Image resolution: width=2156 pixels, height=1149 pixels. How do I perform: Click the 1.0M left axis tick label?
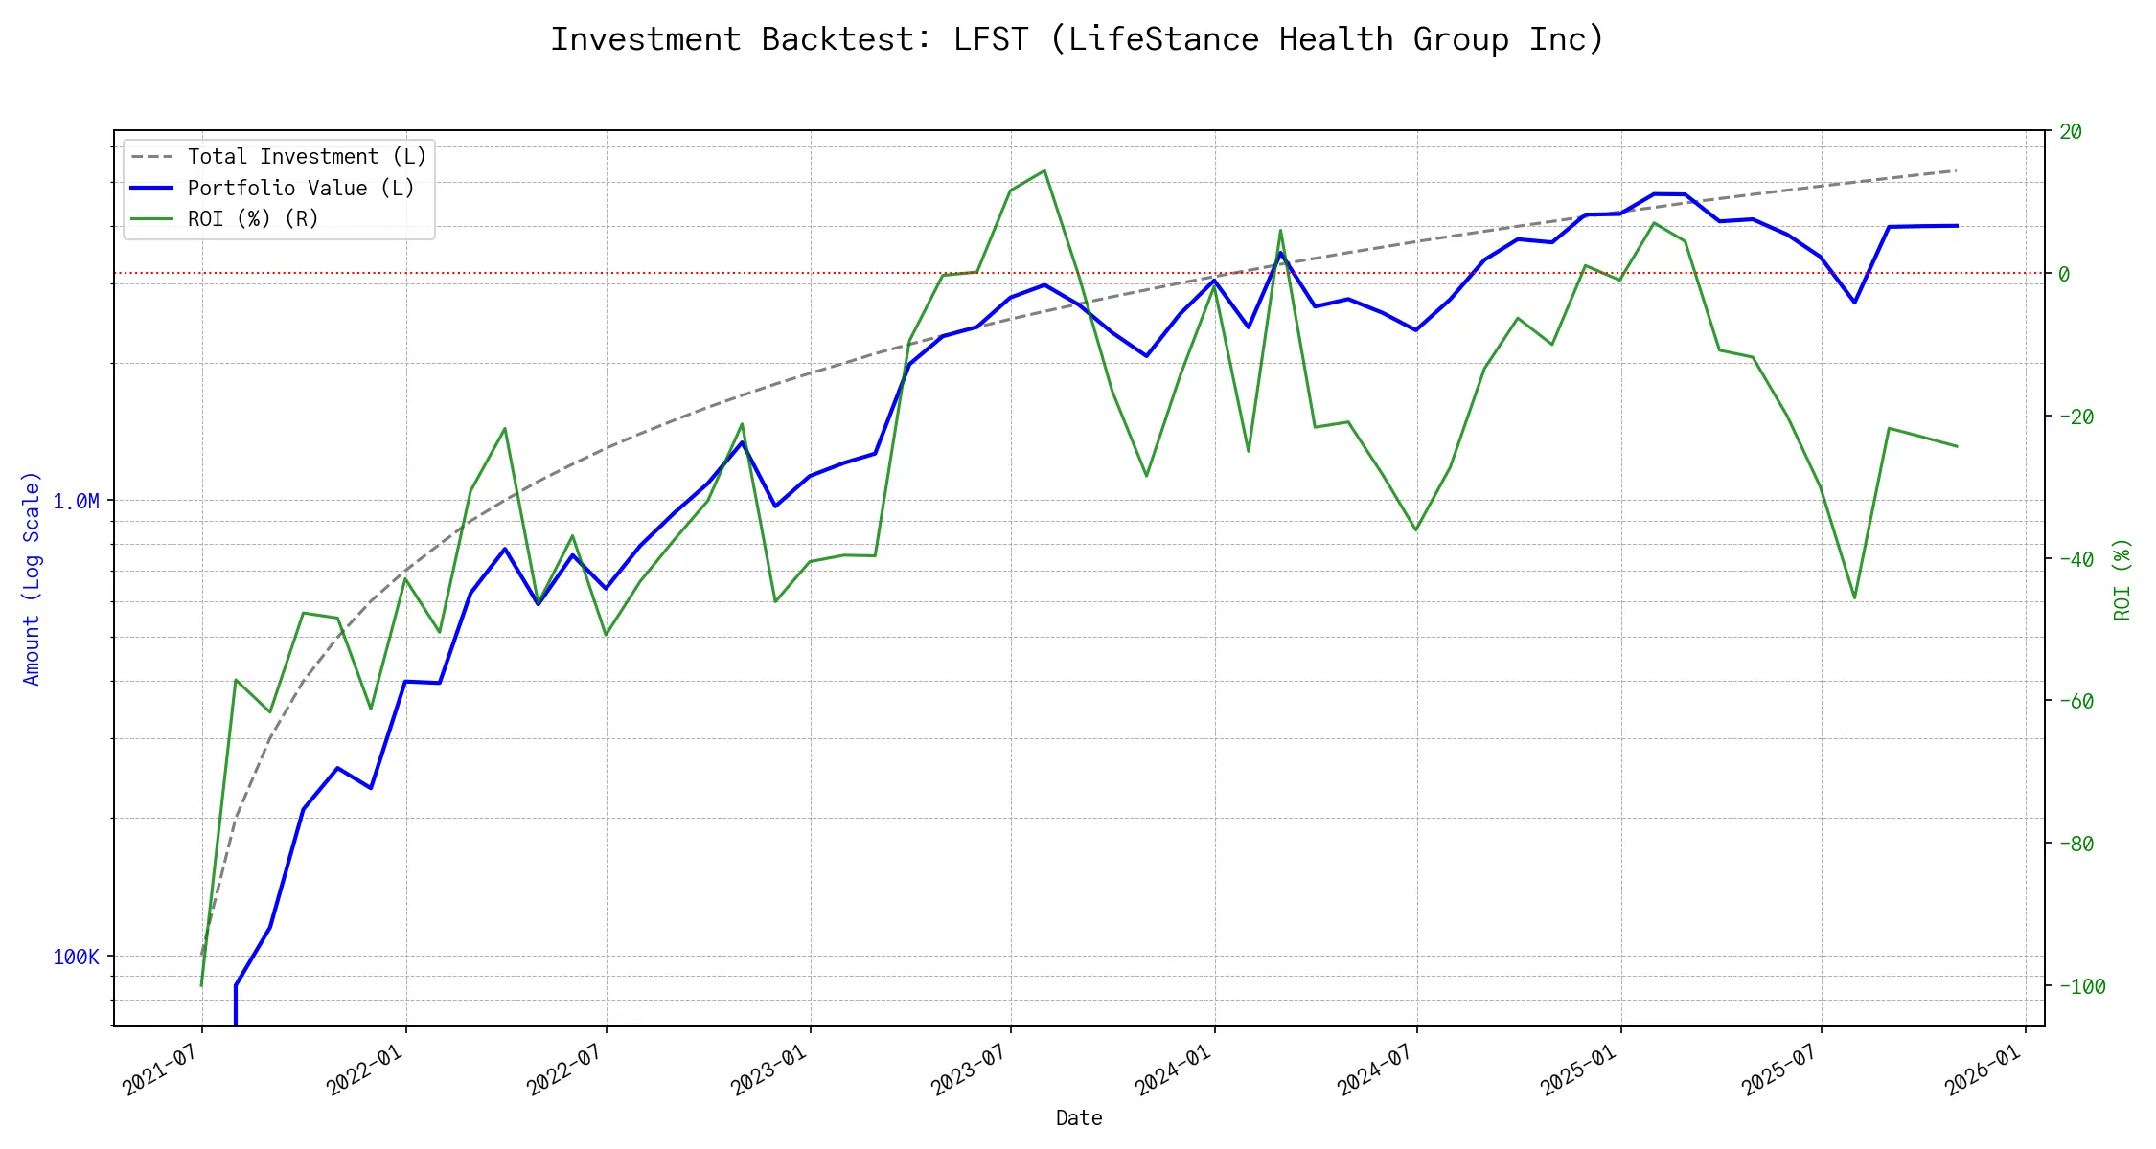point(76,502)
